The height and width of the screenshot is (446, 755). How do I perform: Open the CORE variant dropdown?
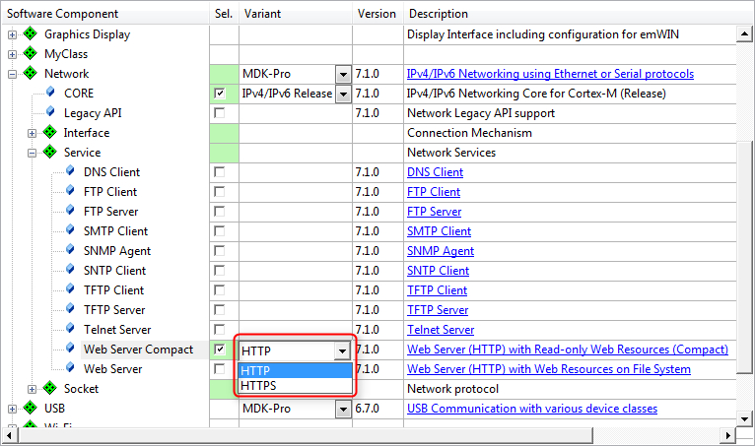[x=342, y=94]
